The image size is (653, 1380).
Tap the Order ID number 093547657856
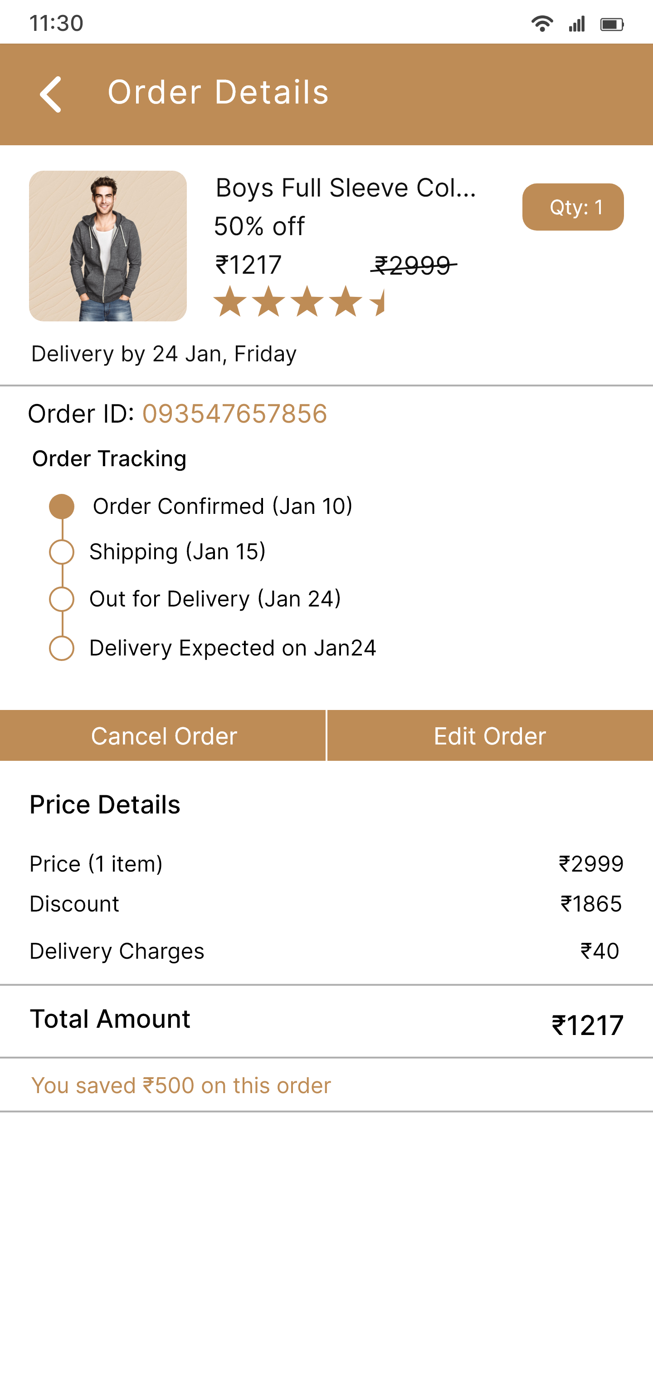tap(234, 414)
